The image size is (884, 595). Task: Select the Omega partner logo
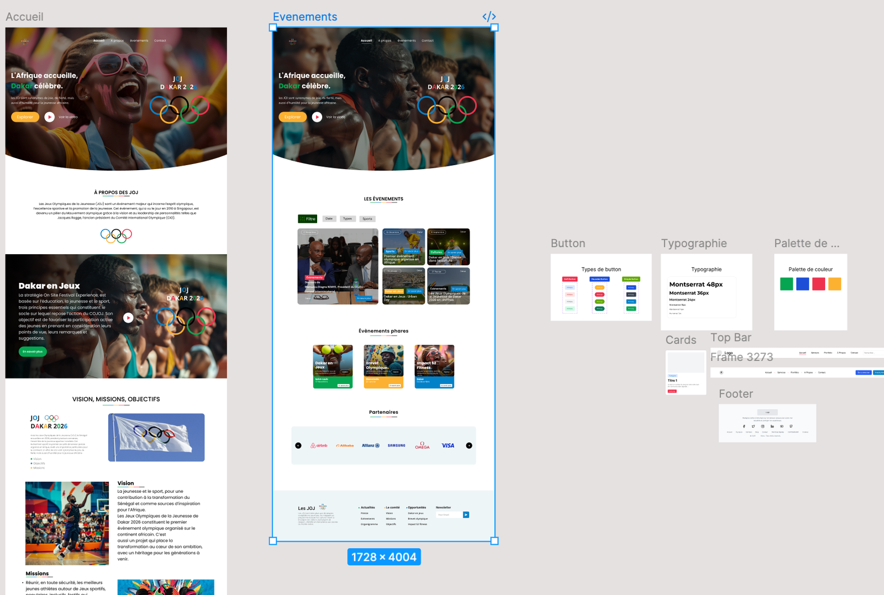pos(422,445)
